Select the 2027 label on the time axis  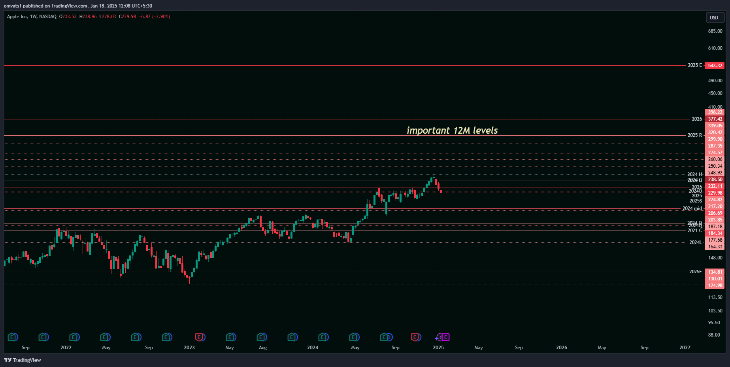[685, 348]
